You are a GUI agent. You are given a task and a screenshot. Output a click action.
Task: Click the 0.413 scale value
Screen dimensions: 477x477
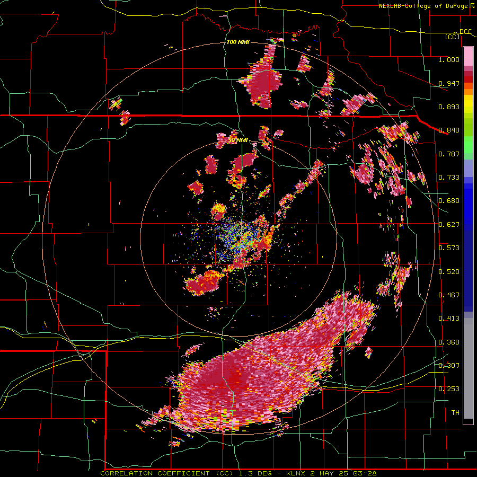tap(449, 319)
